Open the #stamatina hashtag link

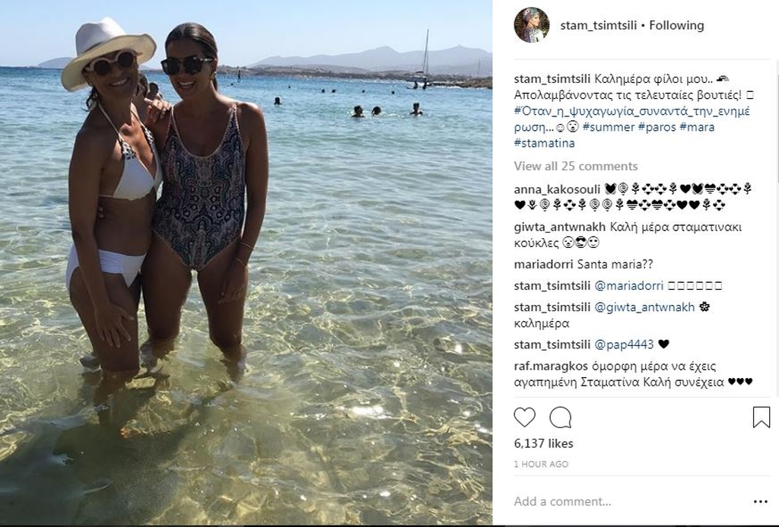click(x=545, y=143)
